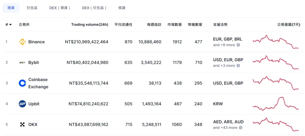Expand OKX's "and +43 more" currencies

click(225, 128)
